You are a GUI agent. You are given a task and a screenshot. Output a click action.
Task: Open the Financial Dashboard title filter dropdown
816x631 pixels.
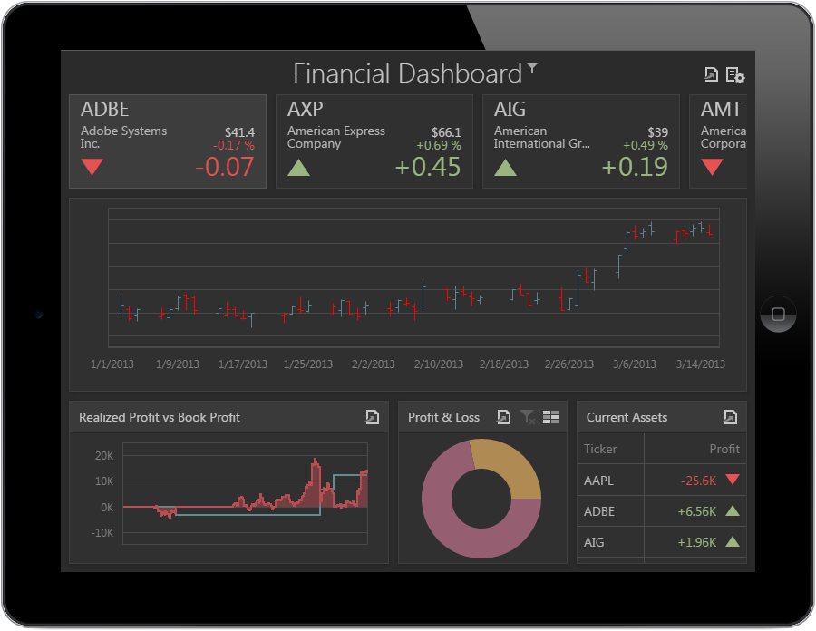(532, 68)
